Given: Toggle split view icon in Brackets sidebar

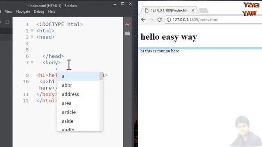Looking at the screenshot, I should click(7, 22).
